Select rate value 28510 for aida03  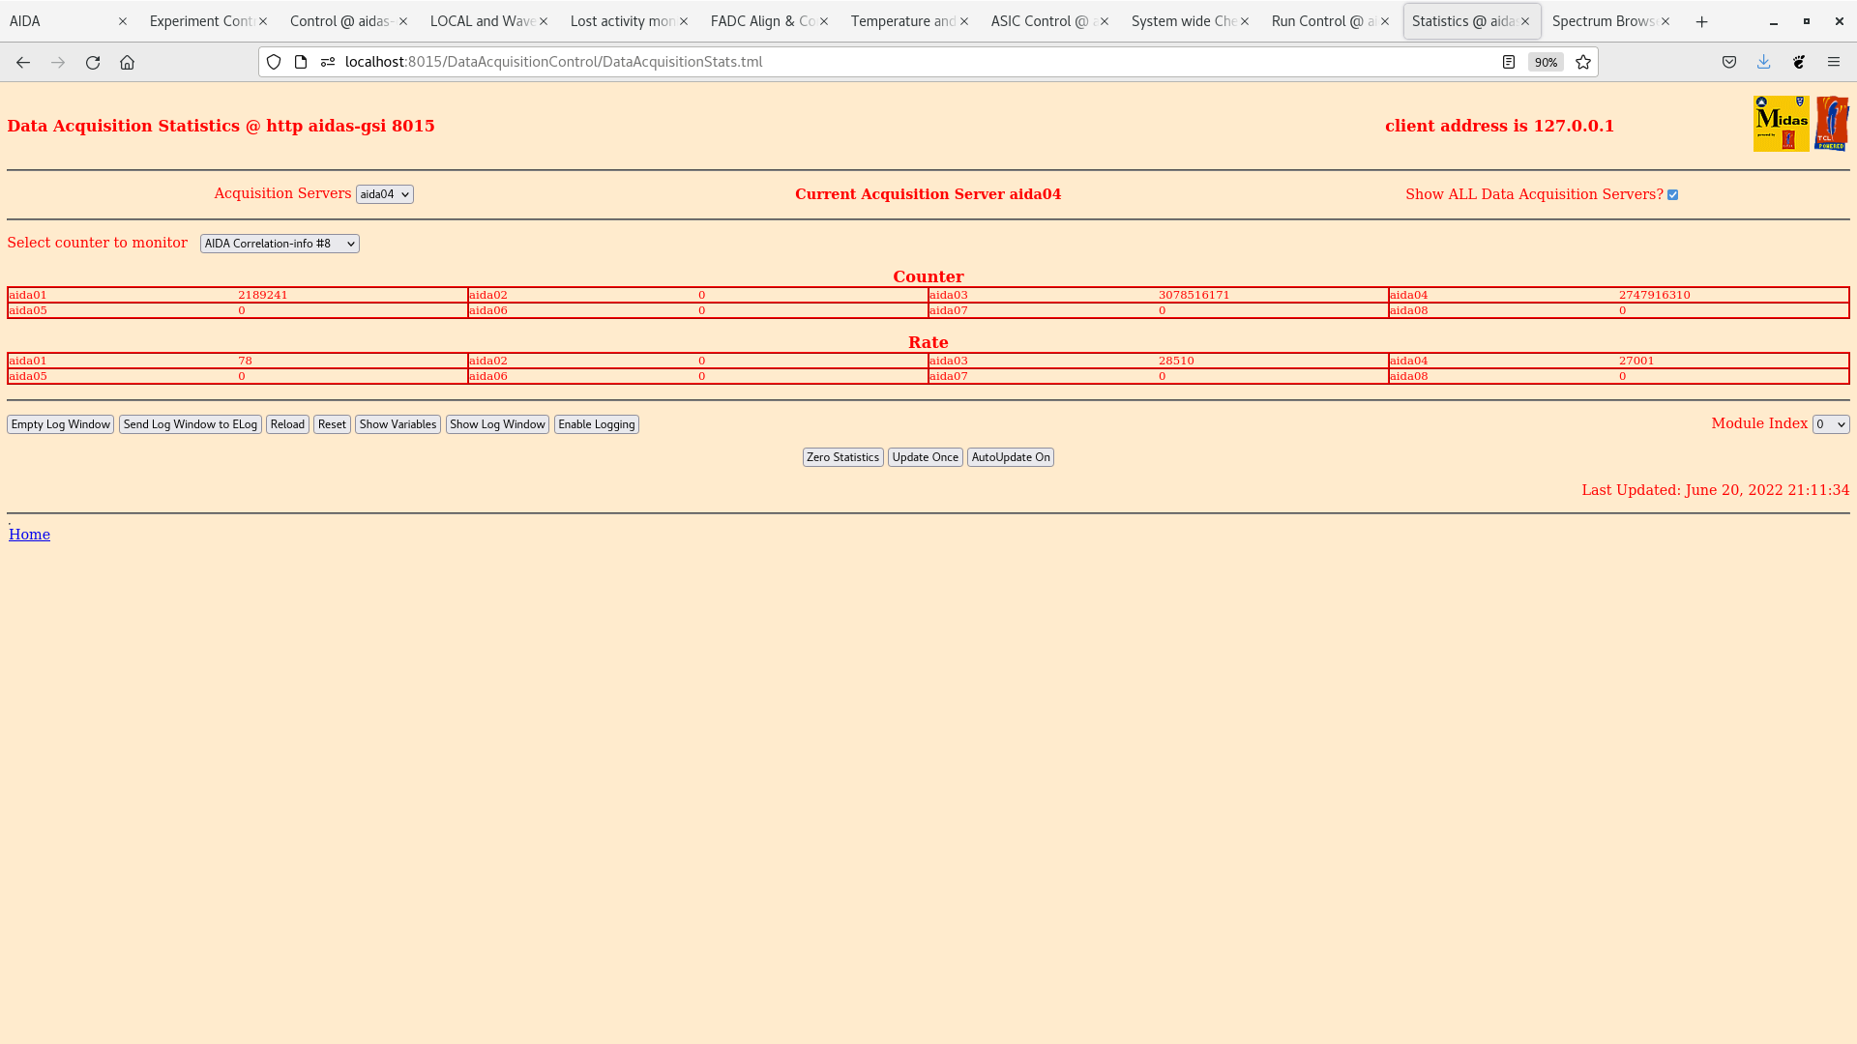tap(1176, 361)
